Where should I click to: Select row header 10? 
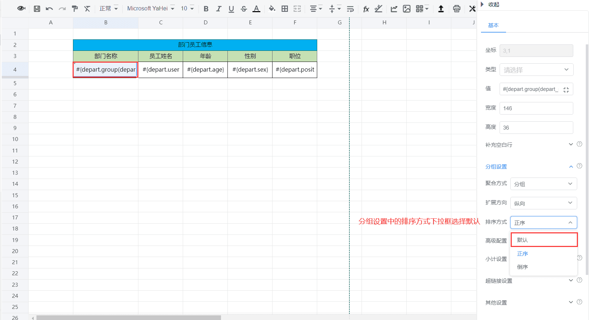[x=15, y=139]
